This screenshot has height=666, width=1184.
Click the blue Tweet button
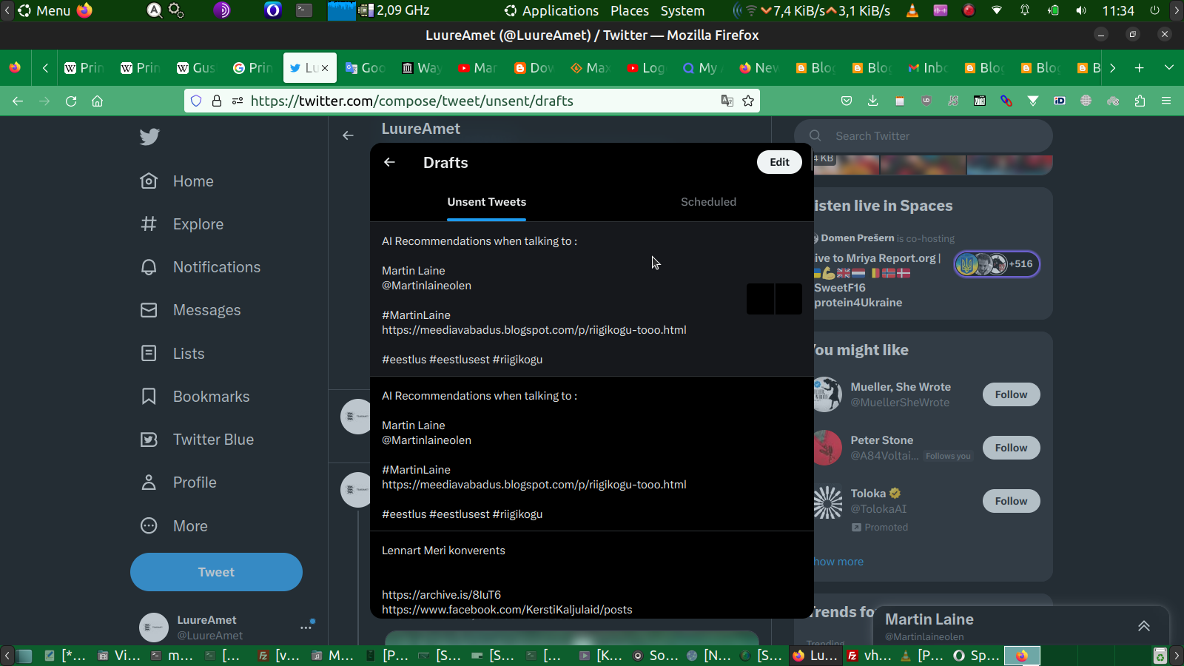[x=216, y=572]
